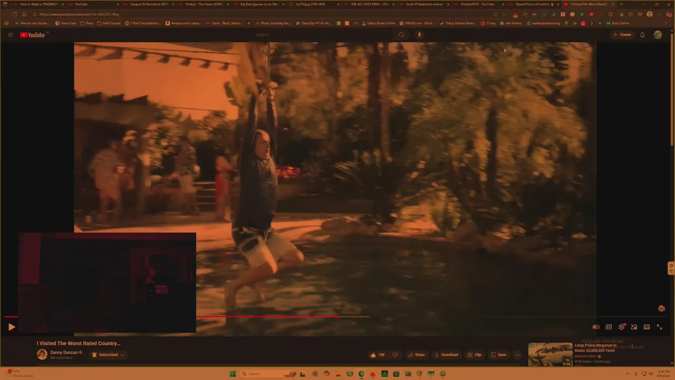Image resolution: width=675 pixels, height=380 pixels.
Task: Download this video
Action: [446, 355]
